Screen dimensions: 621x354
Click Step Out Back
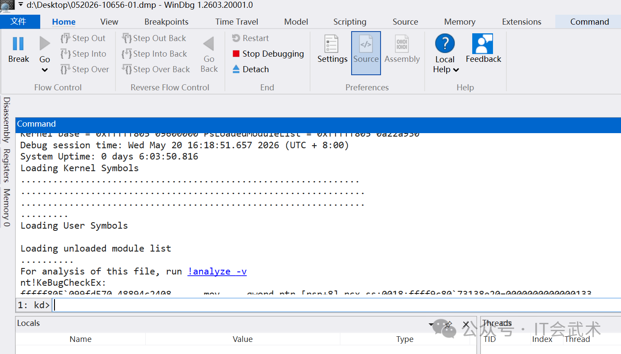pyautogui.click(x=154, y=38)
